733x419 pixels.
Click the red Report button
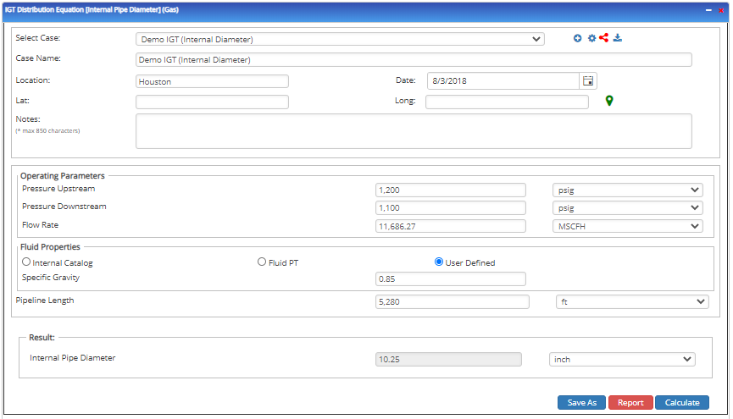630,403
